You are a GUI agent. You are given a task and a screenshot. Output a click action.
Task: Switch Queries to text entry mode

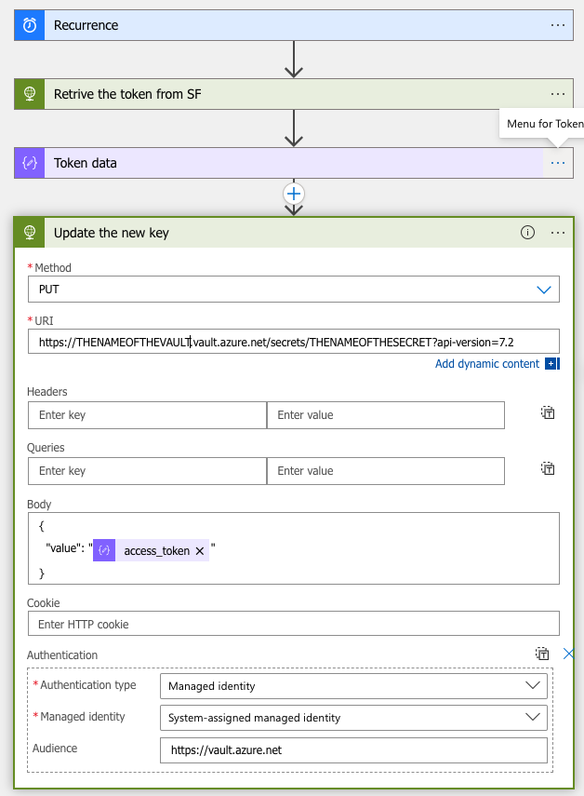(547, 468)
